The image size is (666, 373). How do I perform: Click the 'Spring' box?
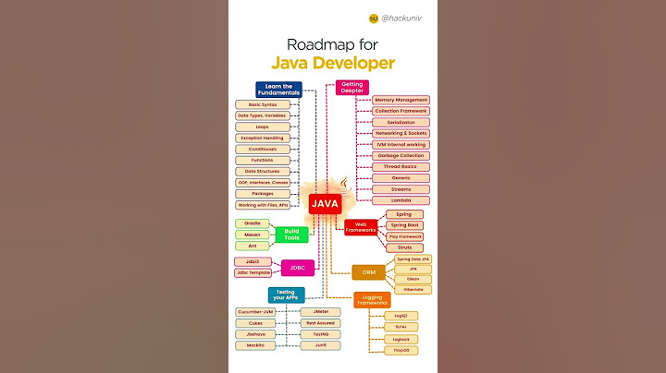tap(404, 214)
